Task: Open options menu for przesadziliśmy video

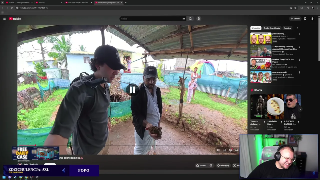Action: click(299, 34)
